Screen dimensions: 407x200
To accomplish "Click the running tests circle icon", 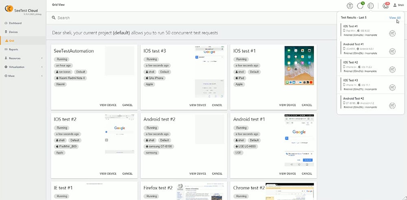I will [x=360, y=5].
